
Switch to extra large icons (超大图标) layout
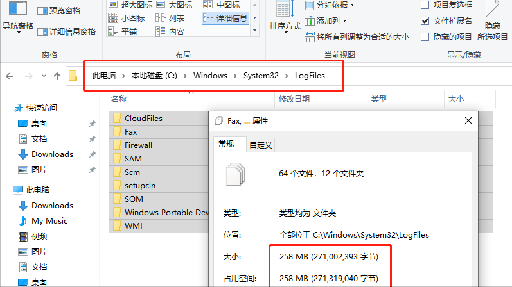(x=130, y=4)
